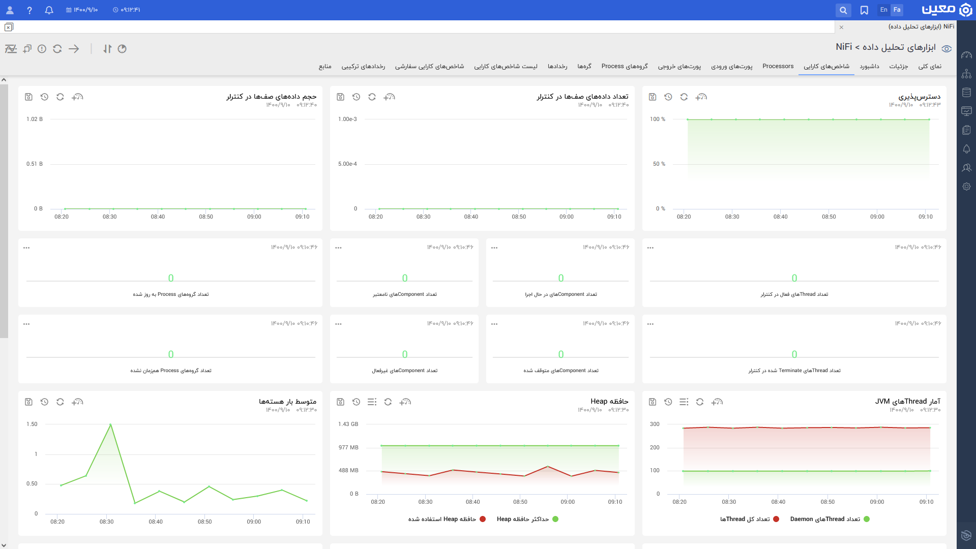This screenshot has width=976, height=549.
Task: Click the trend chart toolbar icon
Action: 11,49
